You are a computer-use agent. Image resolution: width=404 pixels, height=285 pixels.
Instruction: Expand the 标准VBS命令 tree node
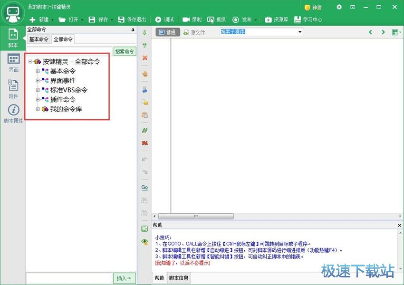point(38,90)
